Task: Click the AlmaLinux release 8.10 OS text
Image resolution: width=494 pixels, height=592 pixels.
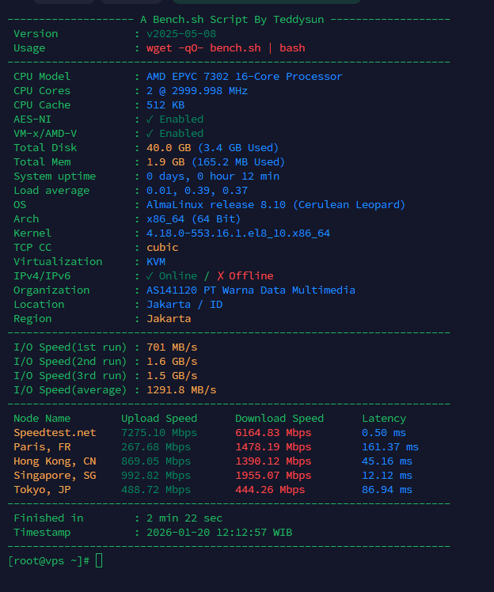Action: pos(275,205)
